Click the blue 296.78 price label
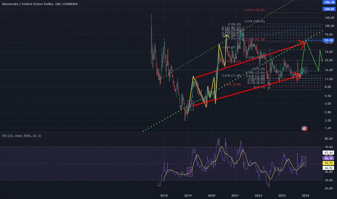The width and height of the screenshot is (337, 199). pos(329,3)
